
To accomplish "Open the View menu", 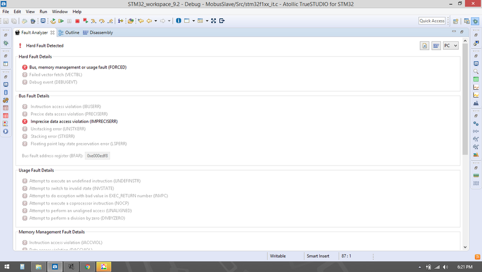I will coord(30,12).
